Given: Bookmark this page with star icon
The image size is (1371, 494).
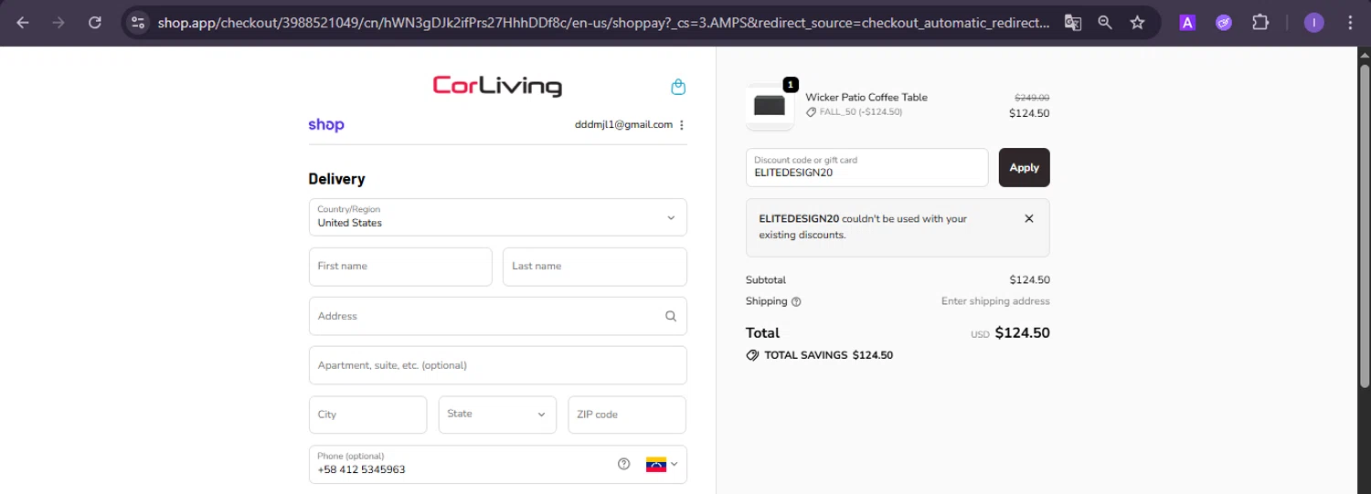Looking at the screenshot, I should click(1137, 23).
